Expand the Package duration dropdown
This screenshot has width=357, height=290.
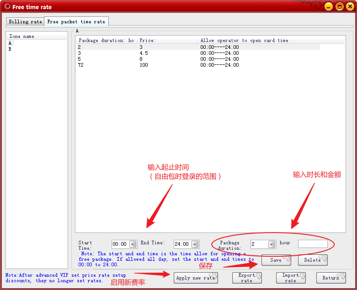272,244
